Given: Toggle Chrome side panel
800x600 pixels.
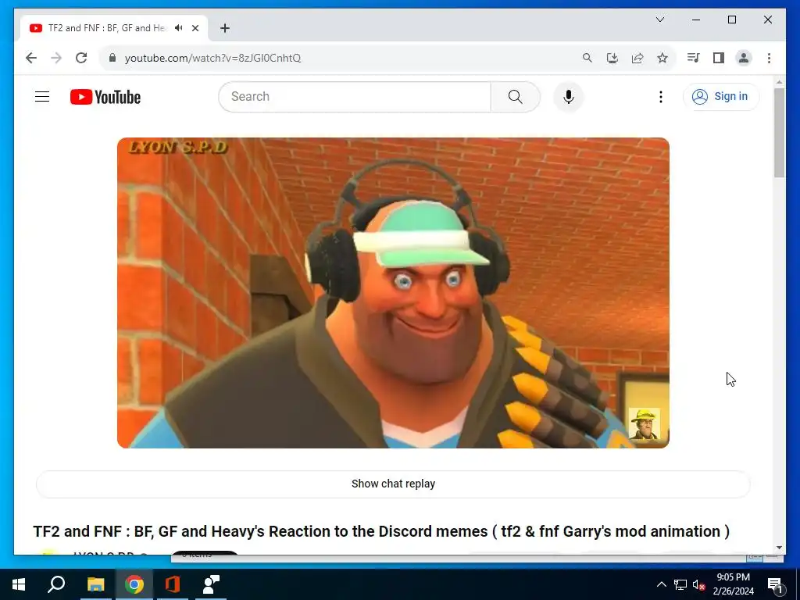Looking at the screenshot, I should click(x=719, y=58).
